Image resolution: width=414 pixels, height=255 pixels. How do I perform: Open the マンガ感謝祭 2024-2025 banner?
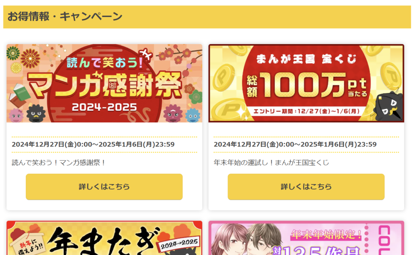(104, 83)
